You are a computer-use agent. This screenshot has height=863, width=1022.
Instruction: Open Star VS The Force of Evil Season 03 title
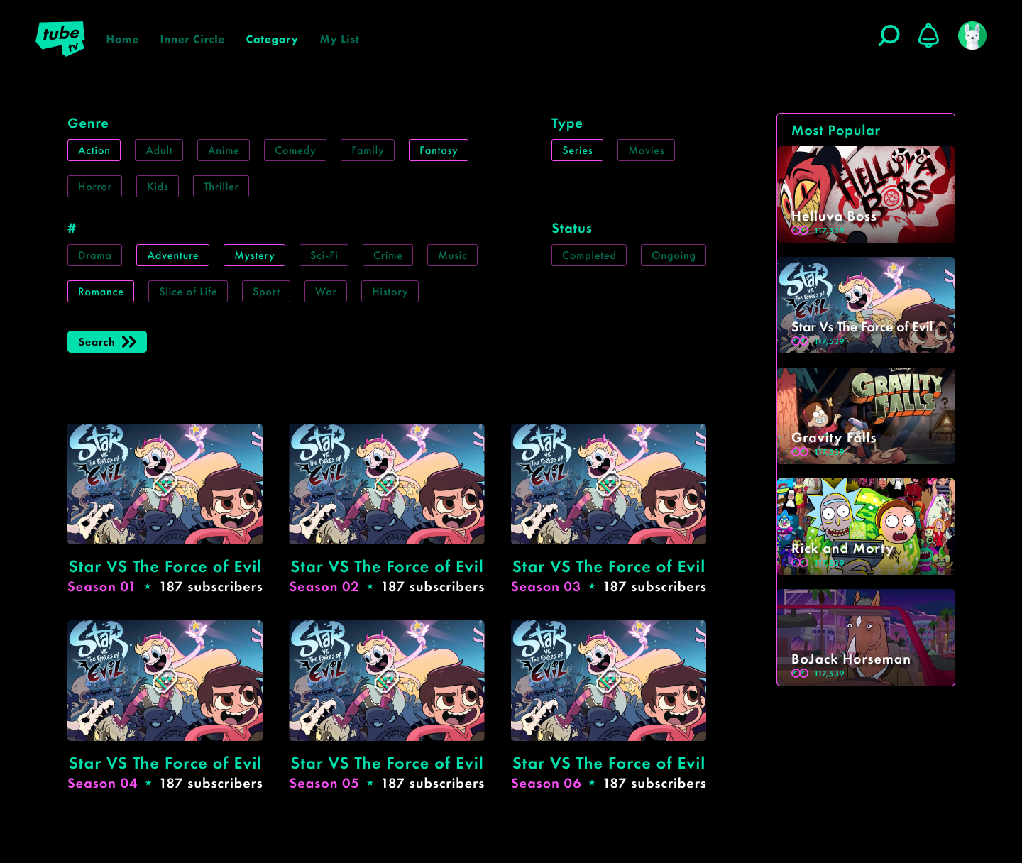(608, 566)
